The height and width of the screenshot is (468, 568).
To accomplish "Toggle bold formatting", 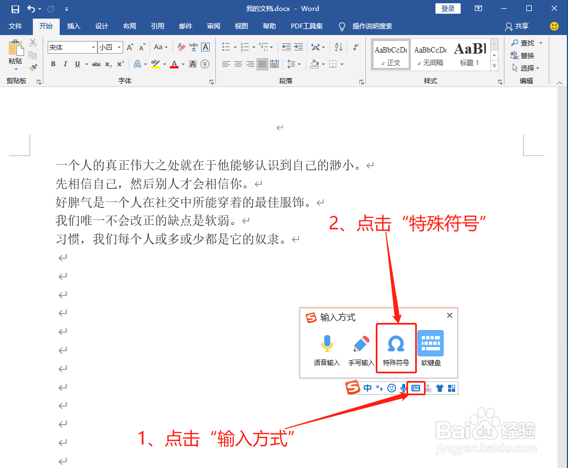I will click(53, 65).
